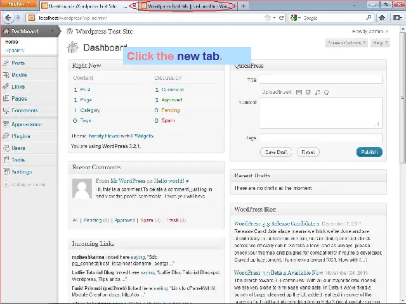Screen dimensions: 406x304
Task: Click the Media icon in sidebar
Action: coord(6,75)
